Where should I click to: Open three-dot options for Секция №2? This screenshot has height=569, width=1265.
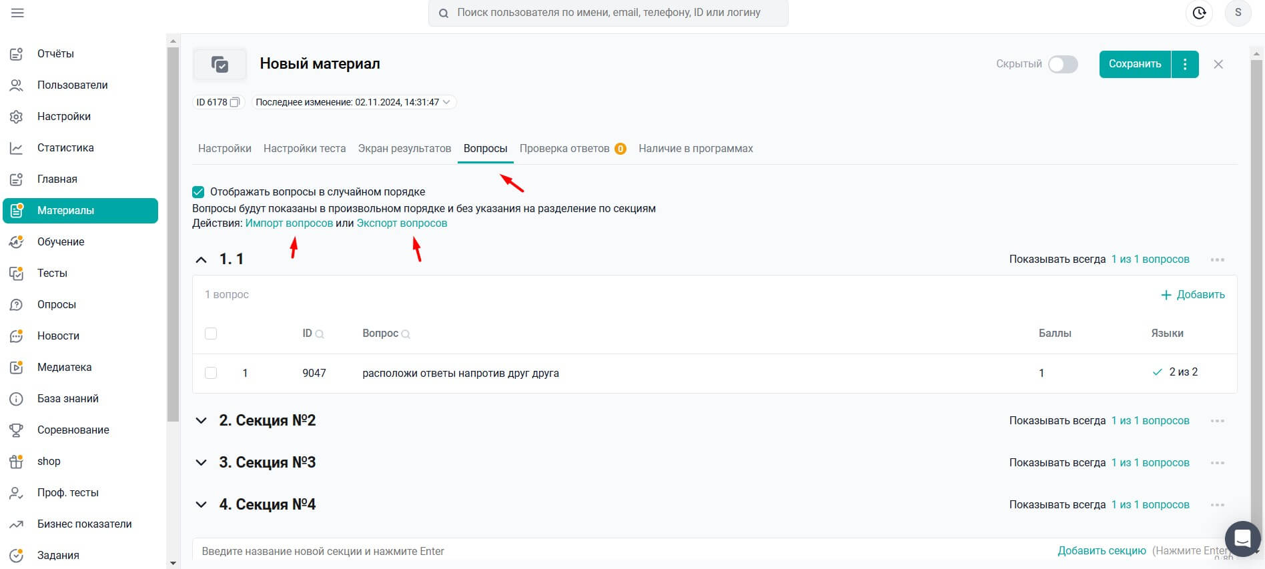1217,421
